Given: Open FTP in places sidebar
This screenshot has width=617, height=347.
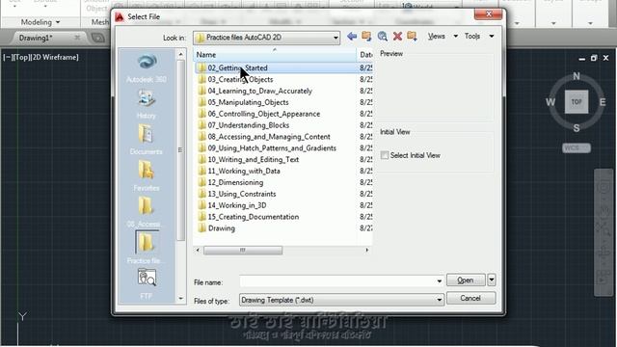Looking at the screenshot, I should pos(147,283).
